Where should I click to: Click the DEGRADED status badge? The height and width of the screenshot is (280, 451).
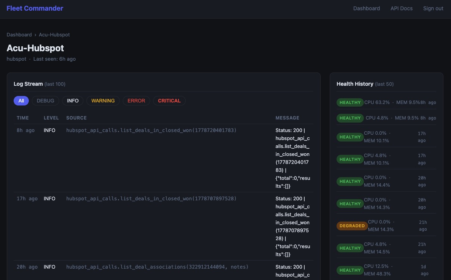click(352, 225)
